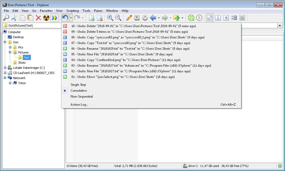Undo step 06 Rename to Test.txt
The image size is (285, 171).
click(x=151, y=49)
